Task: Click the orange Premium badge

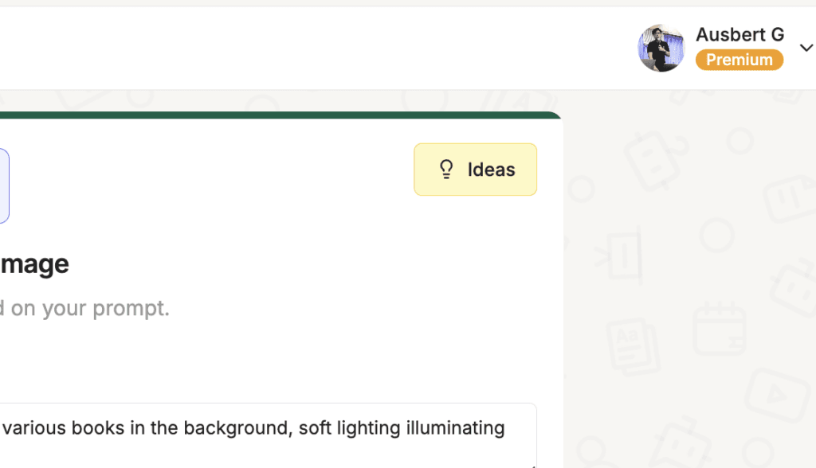Action: tap(739, 60)
